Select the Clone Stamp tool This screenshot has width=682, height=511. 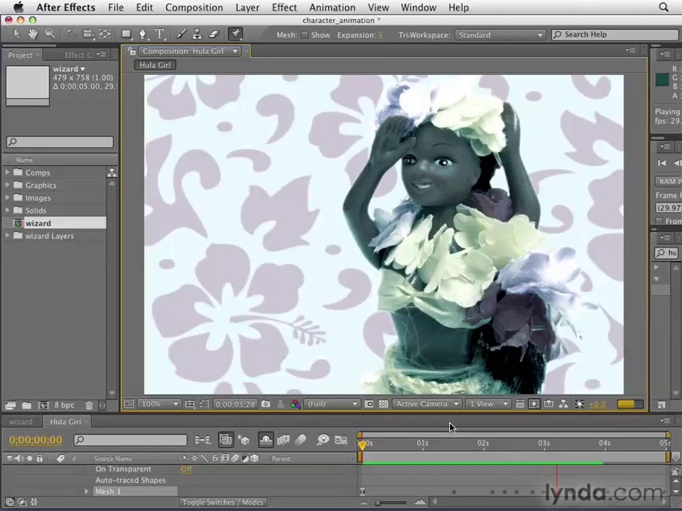197,34
